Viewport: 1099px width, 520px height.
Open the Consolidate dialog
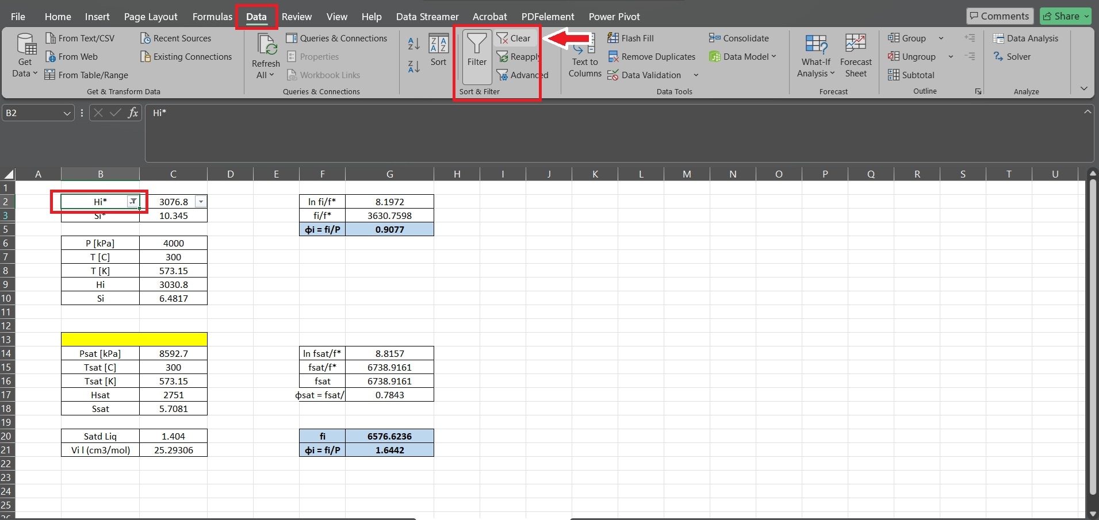click(x=738, y=38)
